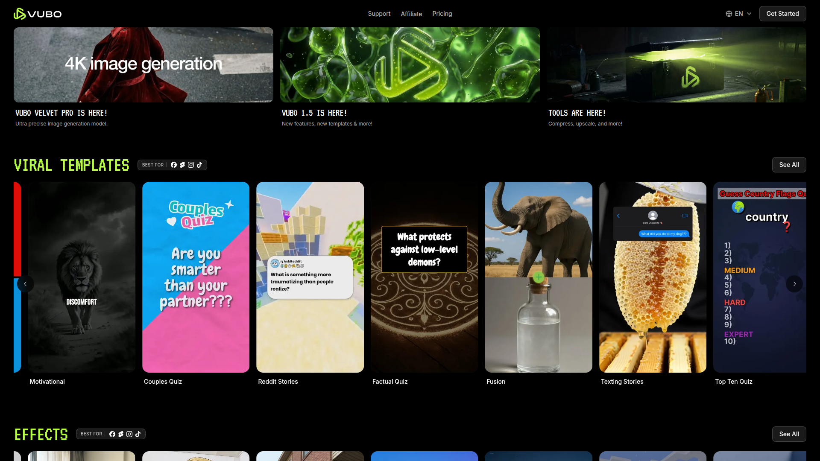Image resolution: width=820 pixels, height=461 pixels.
Task: Go to the Pricing page
Action: point(442,14)
